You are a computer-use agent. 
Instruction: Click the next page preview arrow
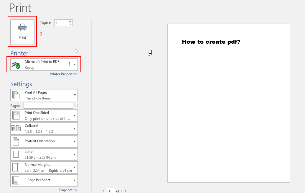point(126,191)
